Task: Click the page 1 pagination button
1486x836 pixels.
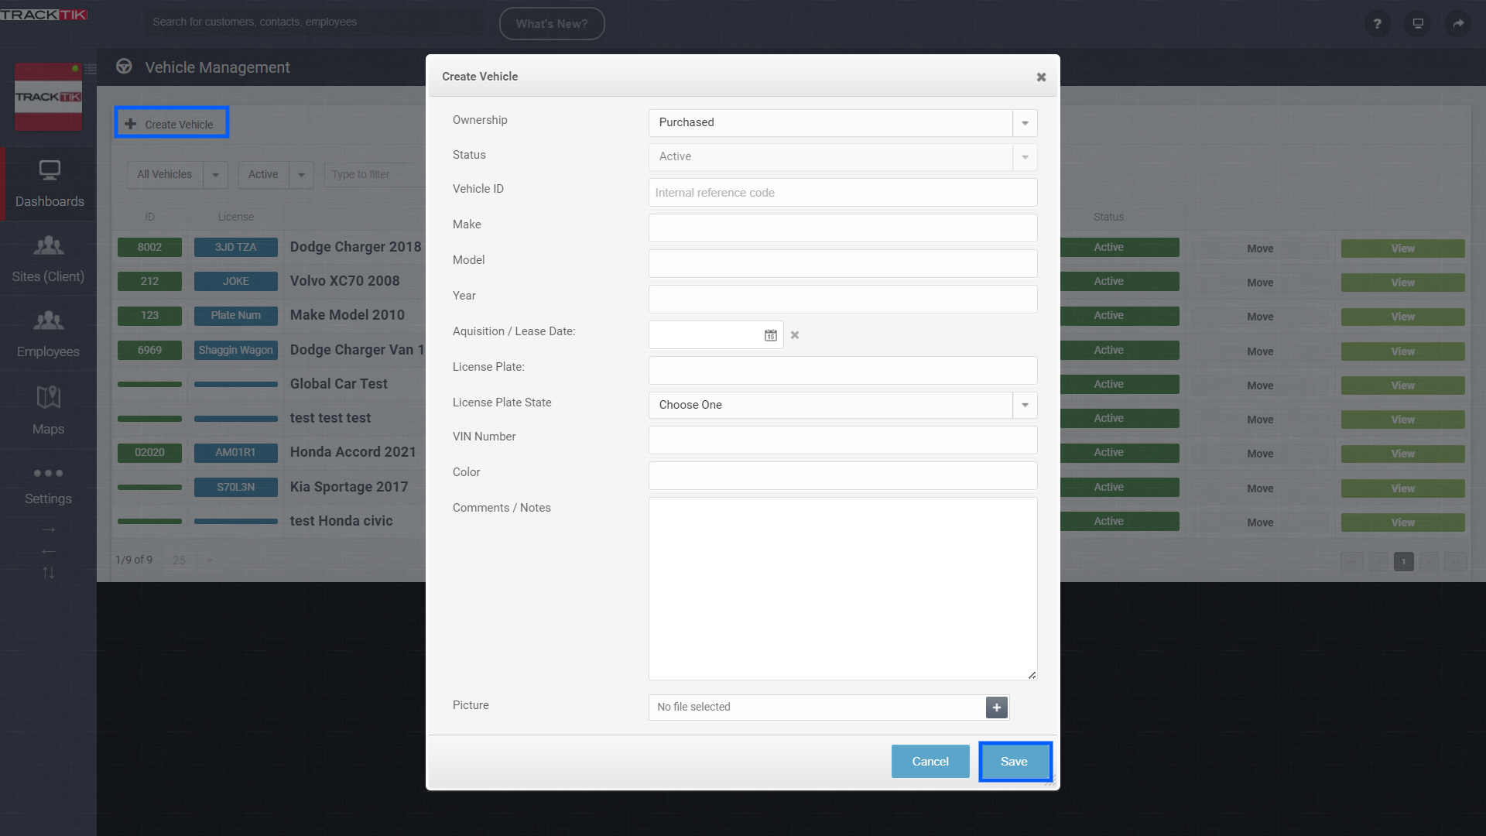Action: point(1404,562)
